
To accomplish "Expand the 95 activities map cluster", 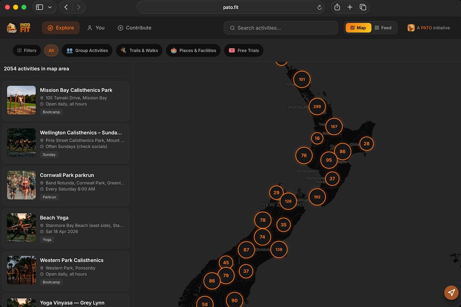I will coord(329,160).
